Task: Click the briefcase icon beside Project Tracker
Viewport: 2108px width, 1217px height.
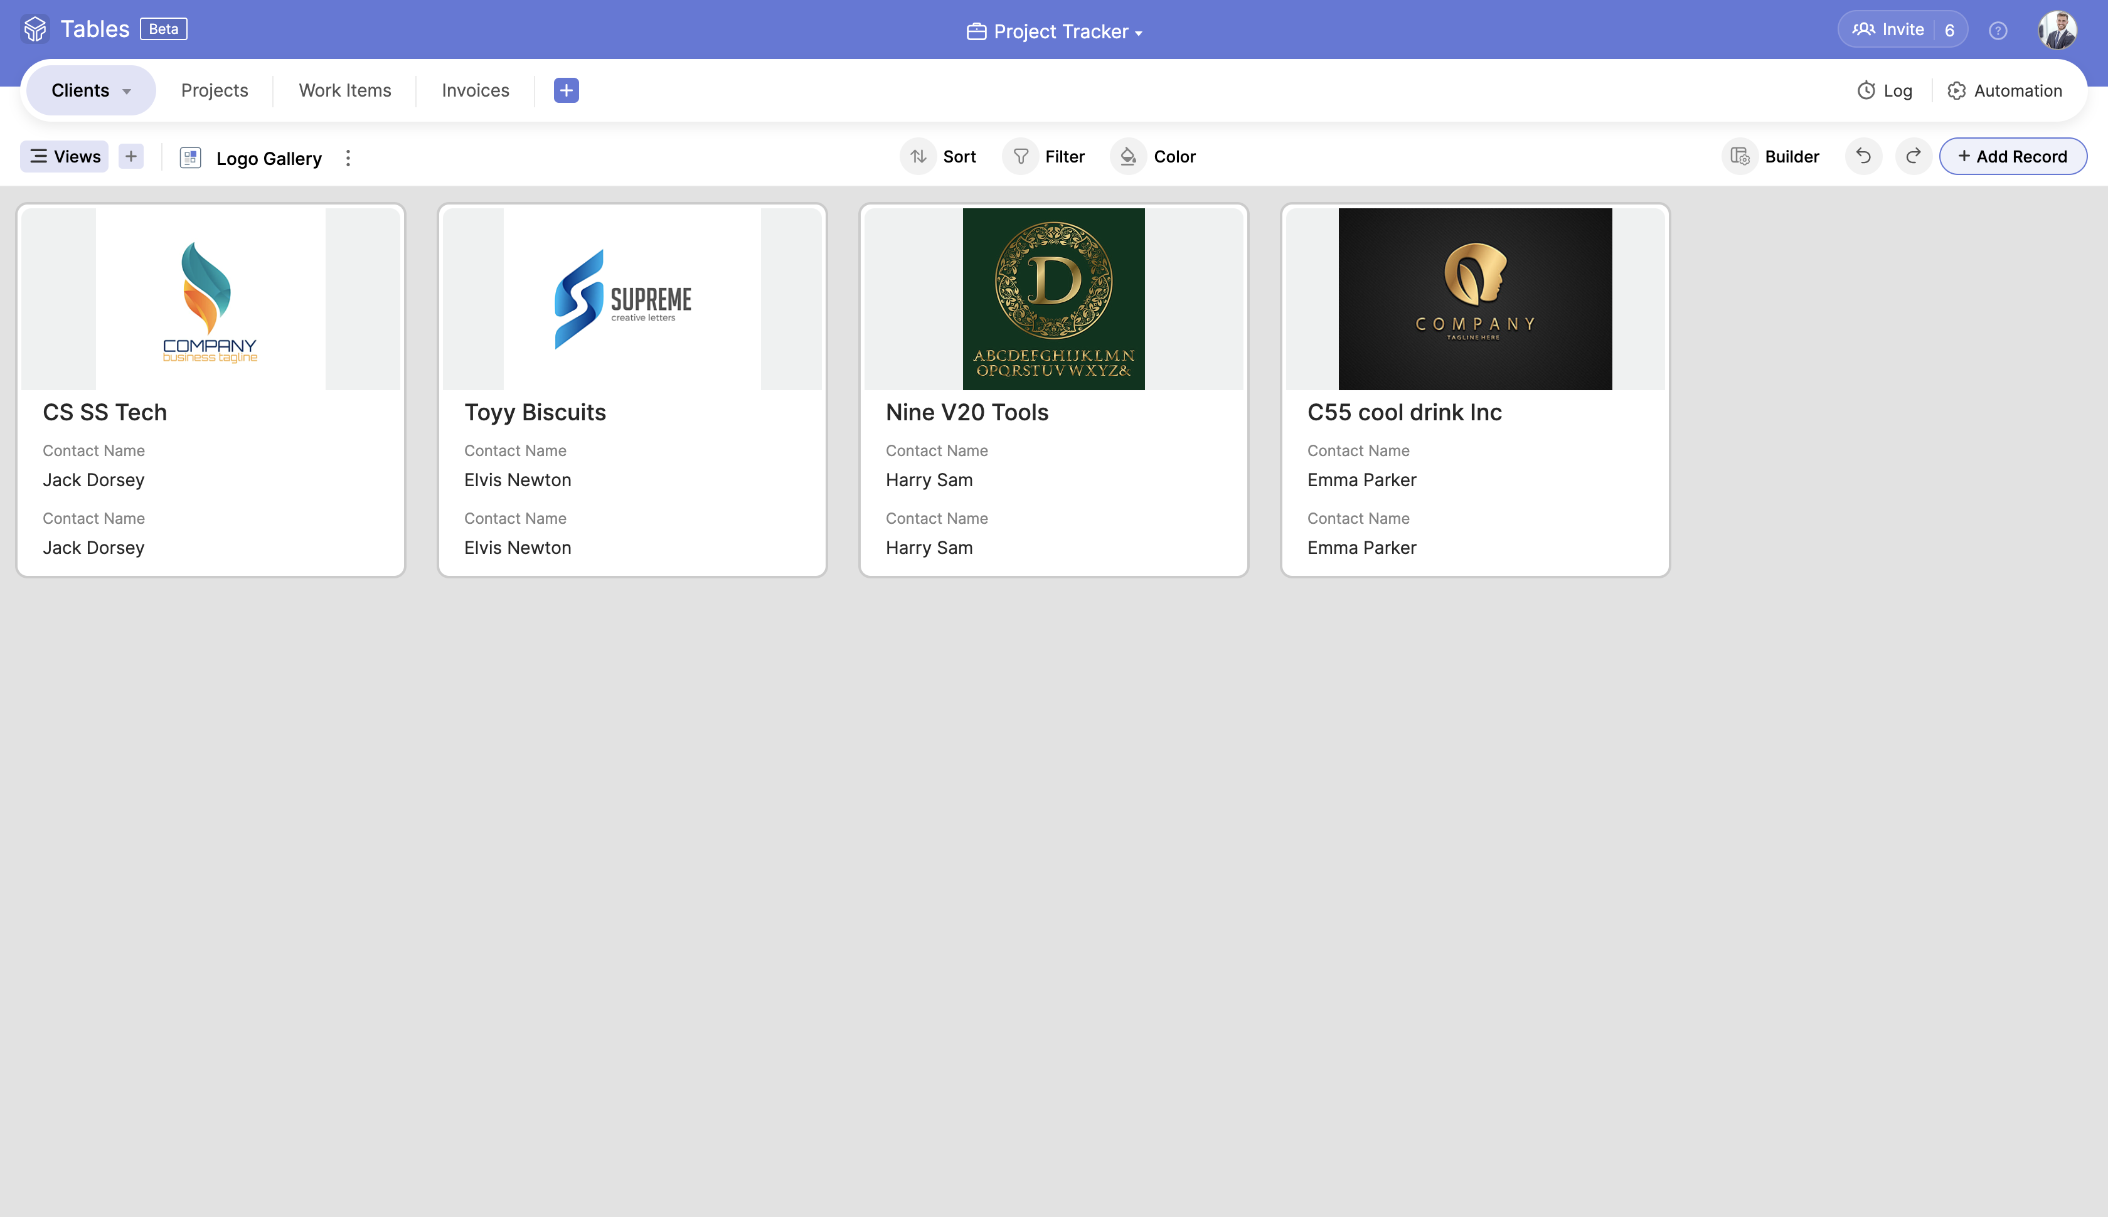Action: (x=976, y=32)
